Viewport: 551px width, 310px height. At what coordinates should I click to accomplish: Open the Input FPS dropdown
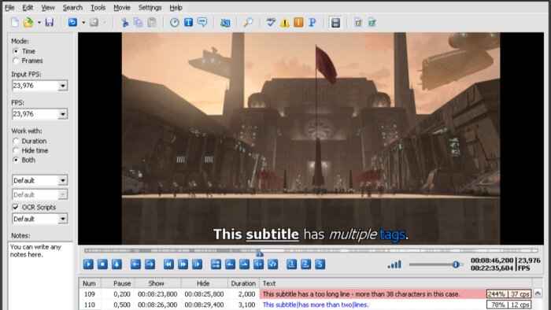pyautogui.click(x=62, y=86)
